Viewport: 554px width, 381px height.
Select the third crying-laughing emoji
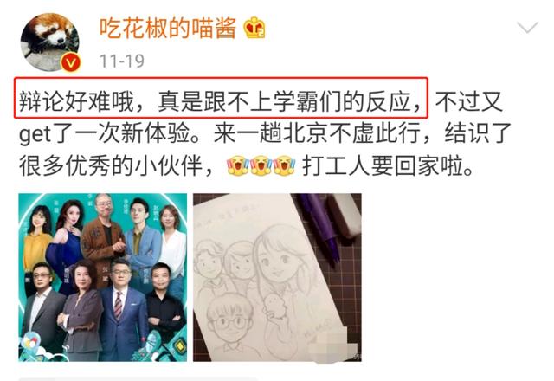pos(284,165)
